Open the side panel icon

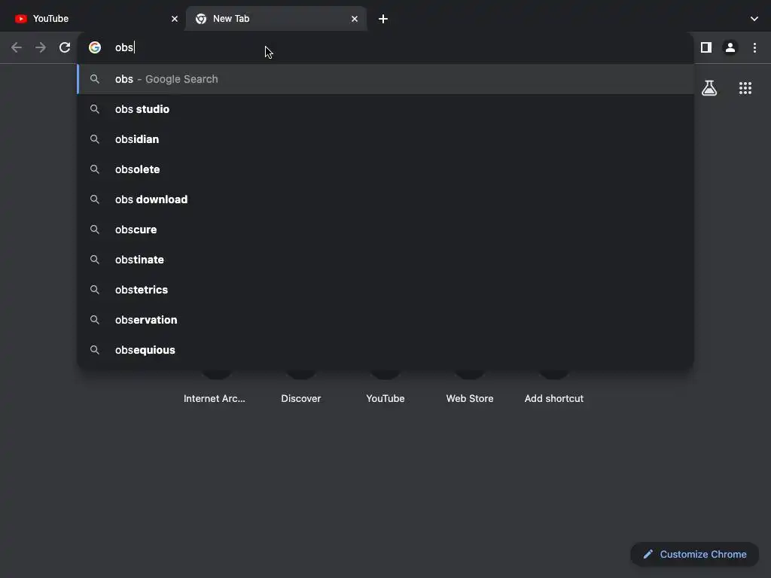(706, 47)
